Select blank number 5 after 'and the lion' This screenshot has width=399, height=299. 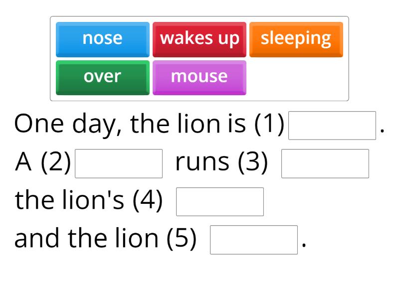(x=254, y=238)
